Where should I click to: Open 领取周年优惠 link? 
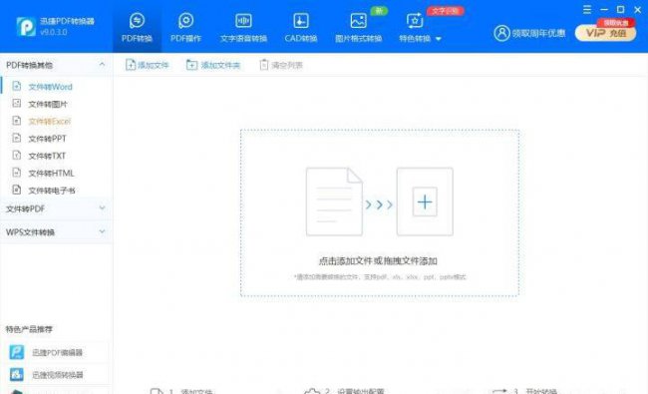click(538, 34)
